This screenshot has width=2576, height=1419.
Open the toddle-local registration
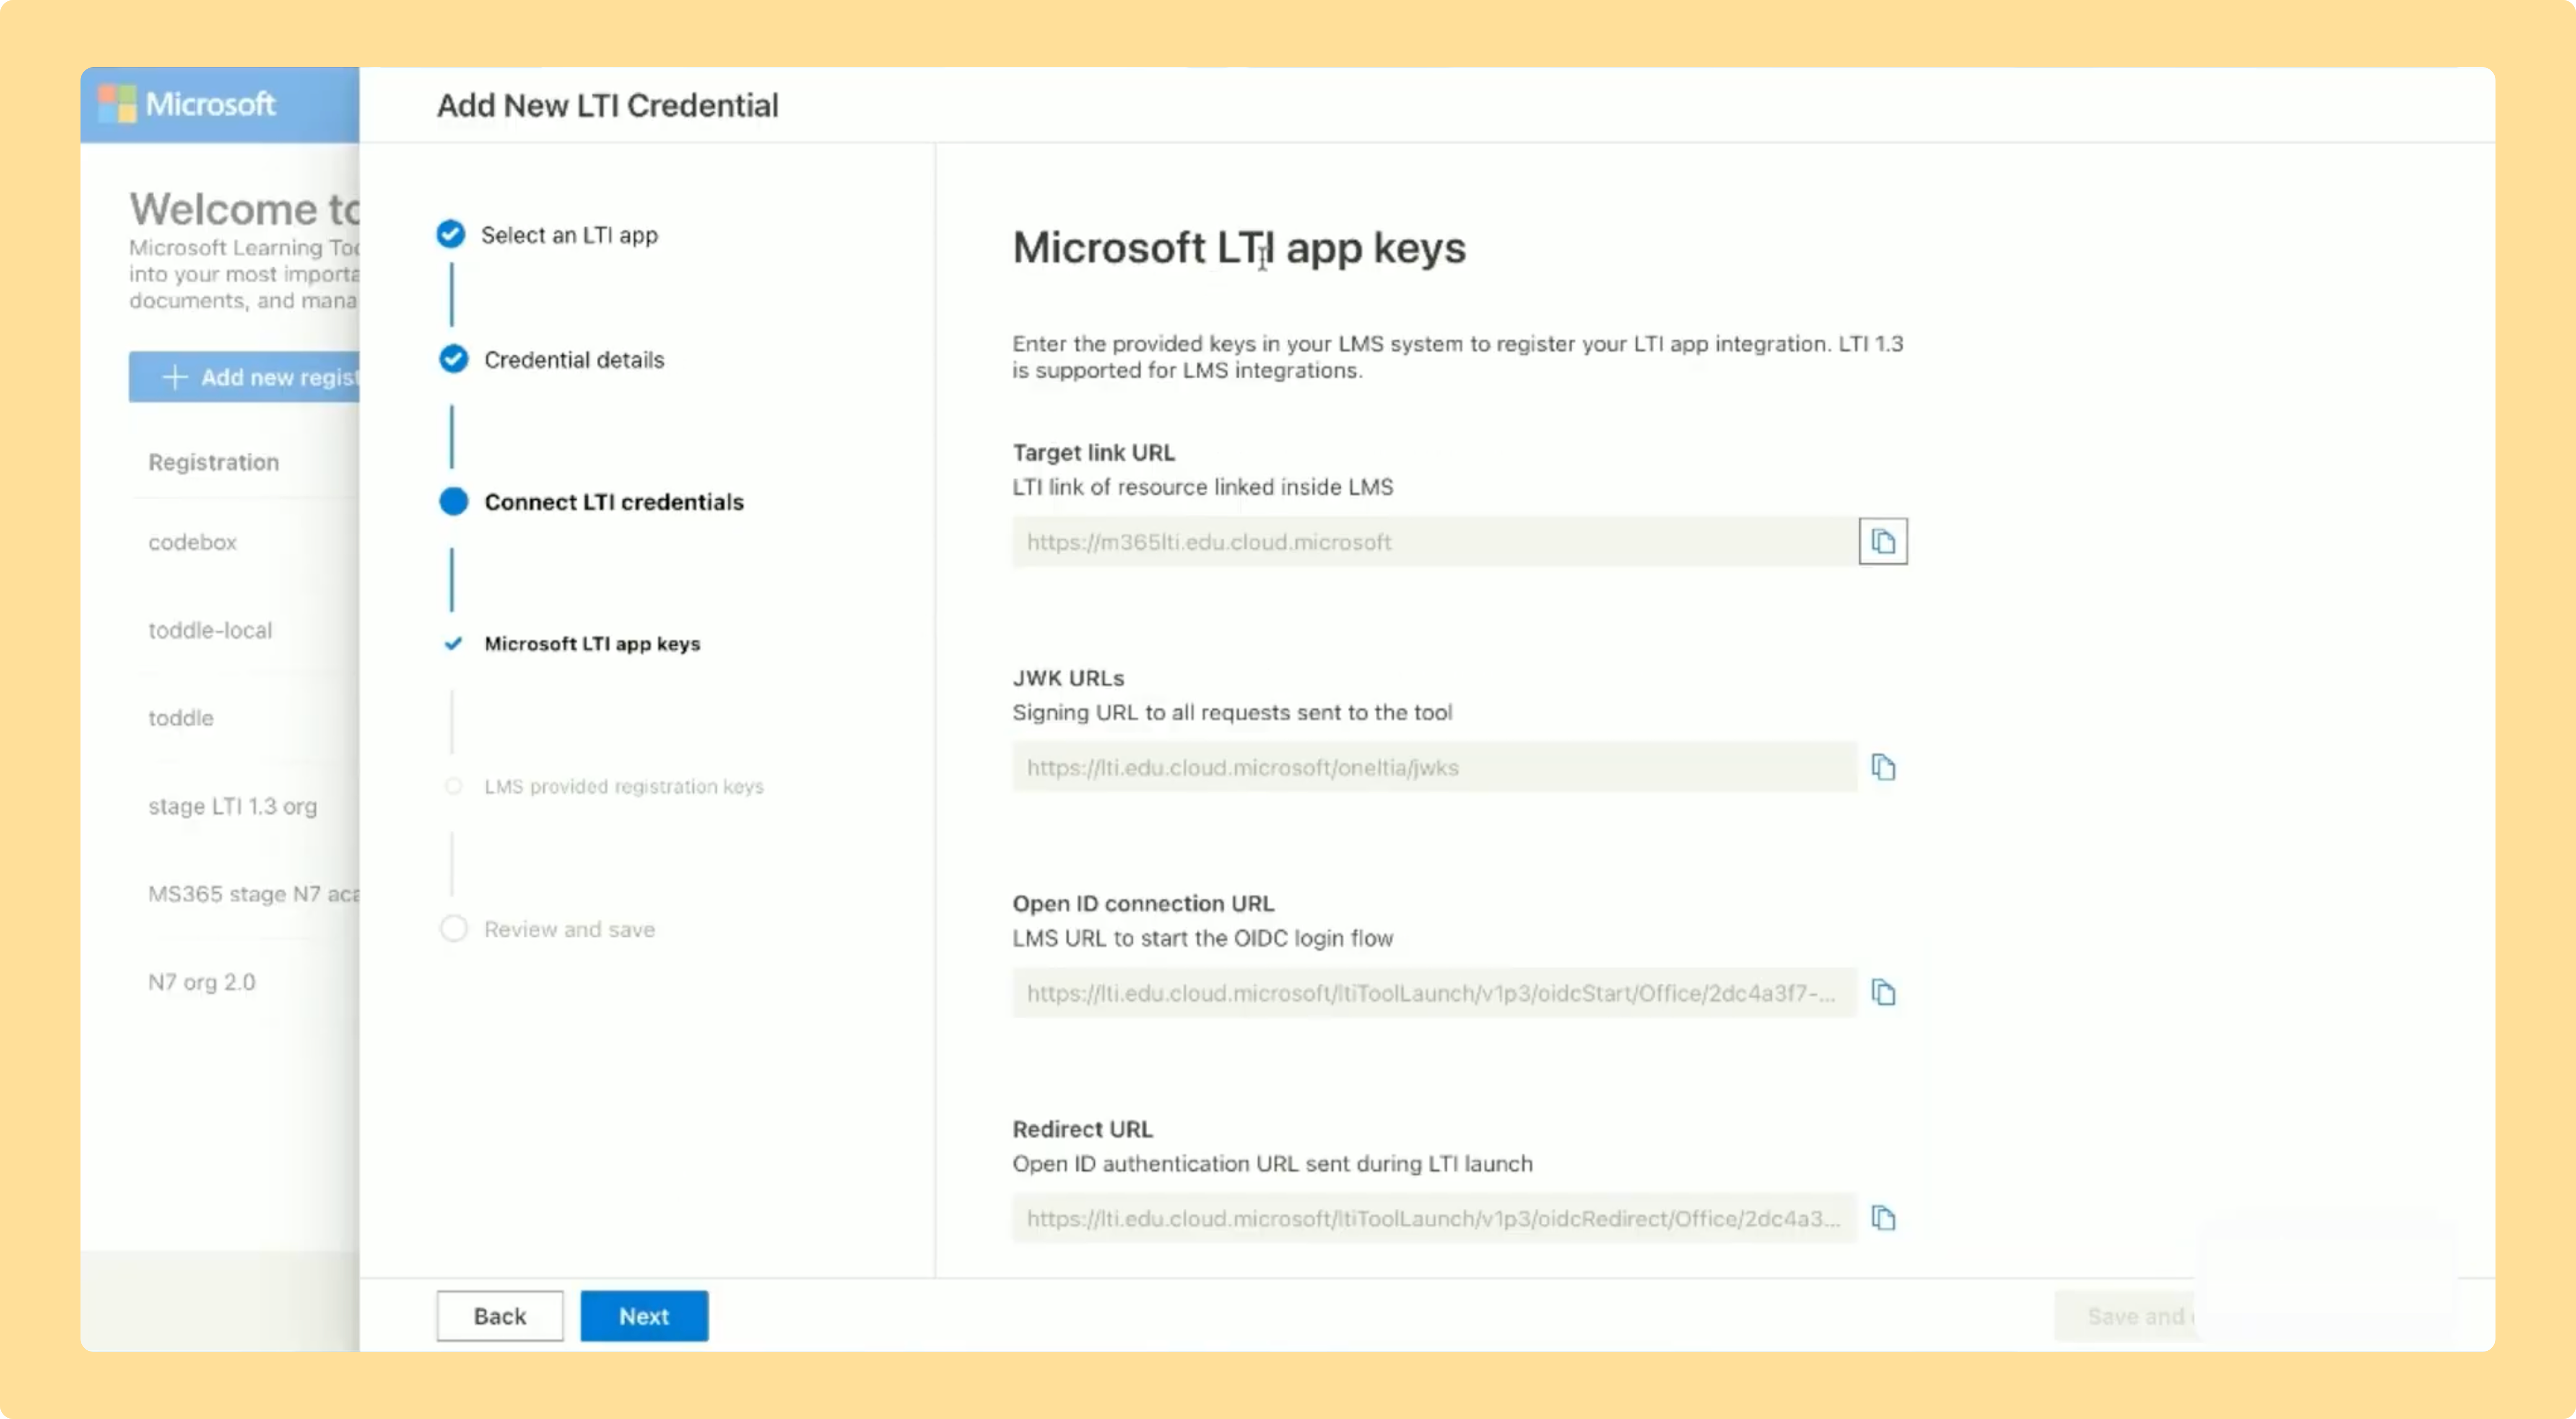click(x=210, y=630)
